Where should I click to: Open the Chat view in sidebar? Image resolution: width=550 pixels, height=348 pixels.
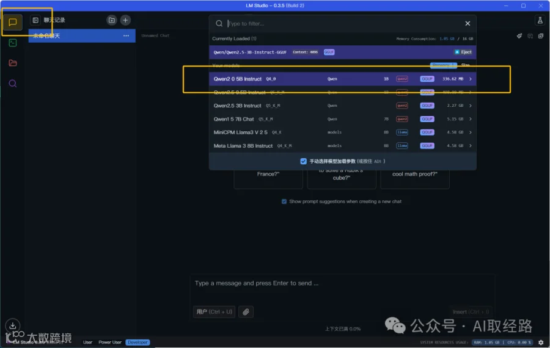tap(13, 22)
